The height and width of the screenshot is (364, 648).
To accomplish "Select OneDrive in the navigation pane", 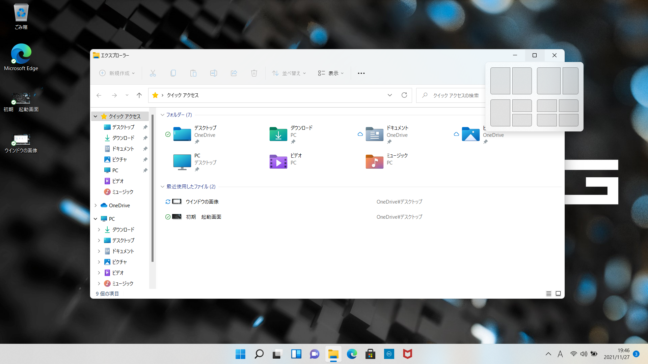I will point(119,205).
